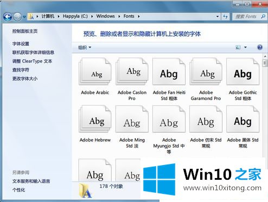Click the Adobe Garamond Pro name label
The width and height of the screenshot is (268, 202).
tap(206, 96)
